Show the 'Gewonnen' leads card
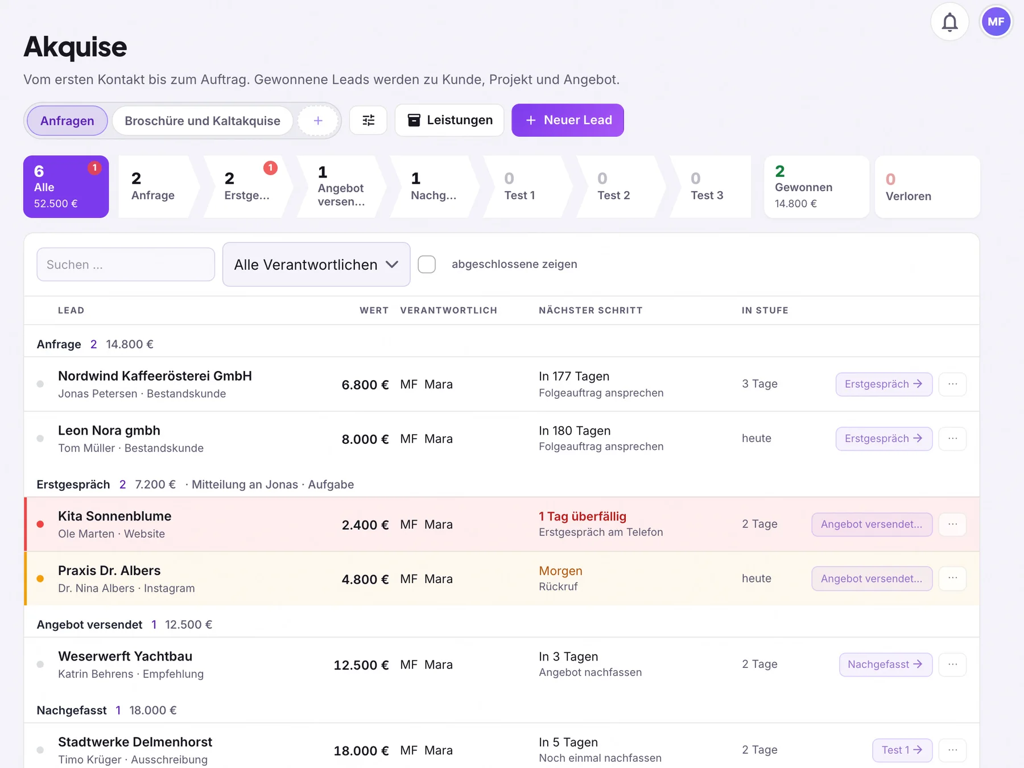The height and width of the screenshot is (768, 1024). (x=816, y=187)
